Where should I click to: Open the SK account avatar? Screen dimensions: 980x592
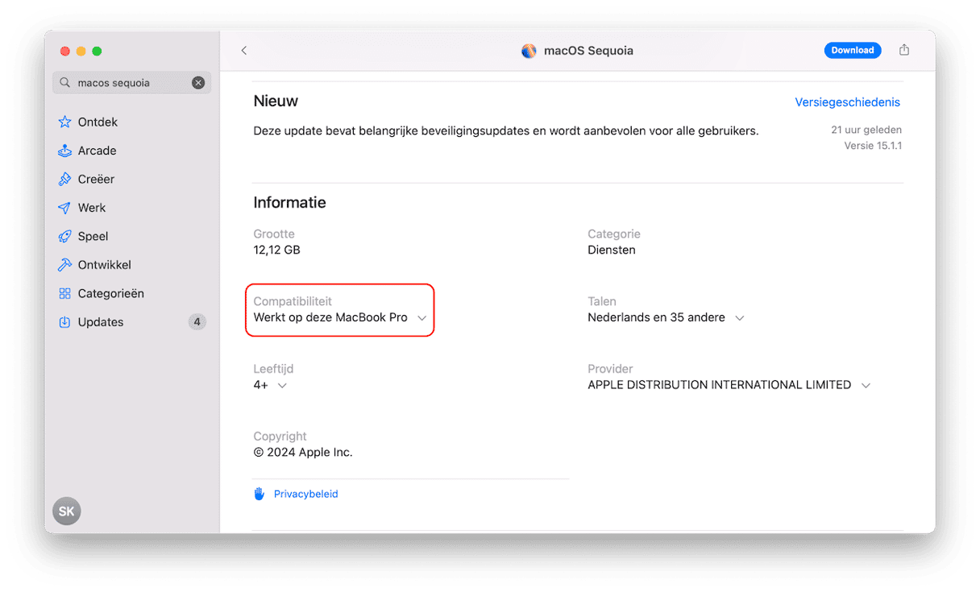pos(67,511)
